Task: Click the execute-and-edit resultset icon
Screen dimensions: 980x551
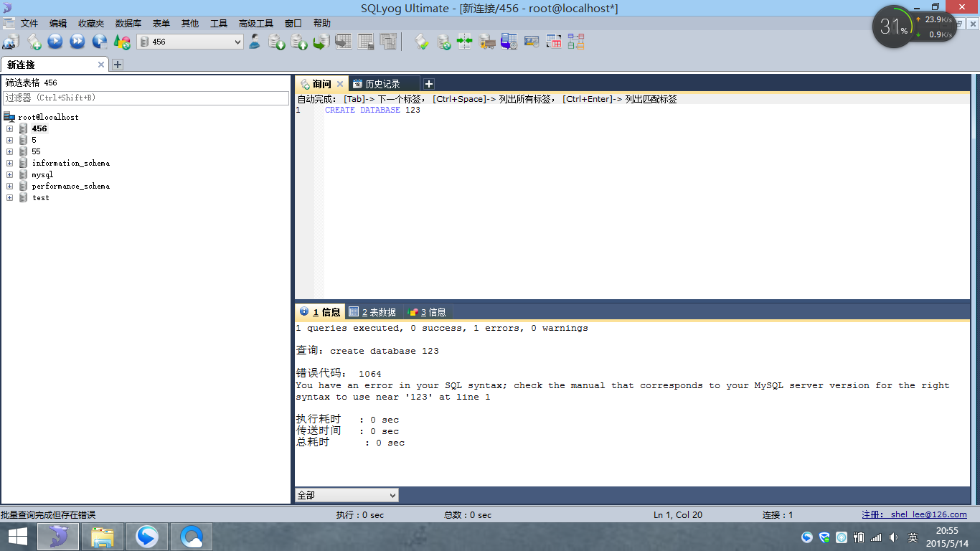Action: tap(100, 42)
